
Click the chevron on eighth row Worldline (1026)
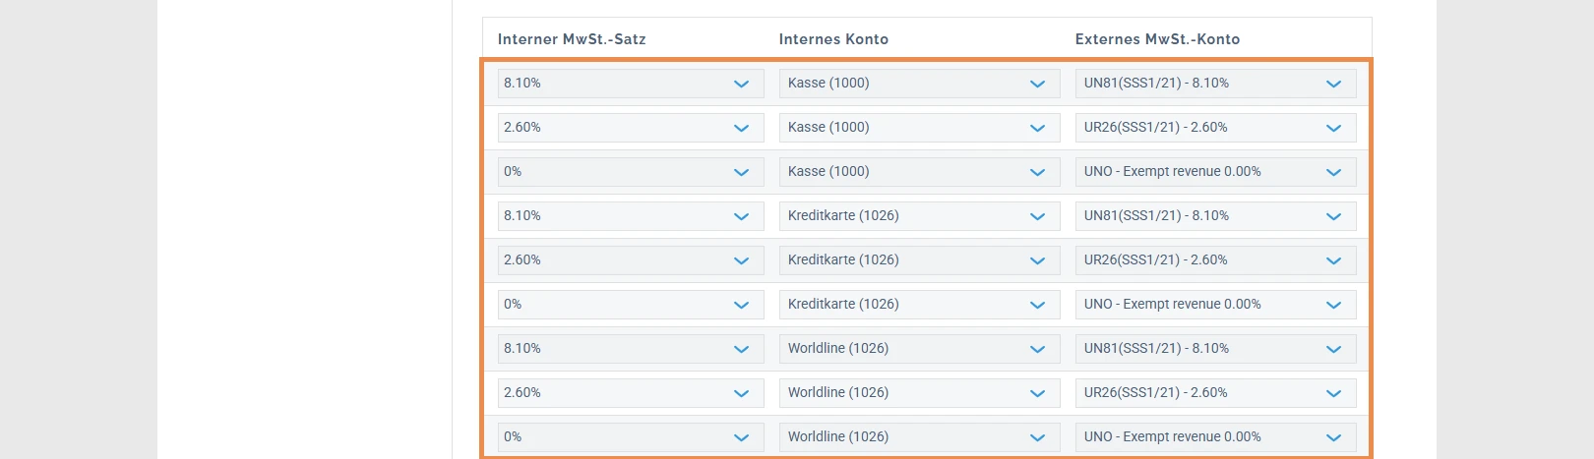tap(1037, 393)
